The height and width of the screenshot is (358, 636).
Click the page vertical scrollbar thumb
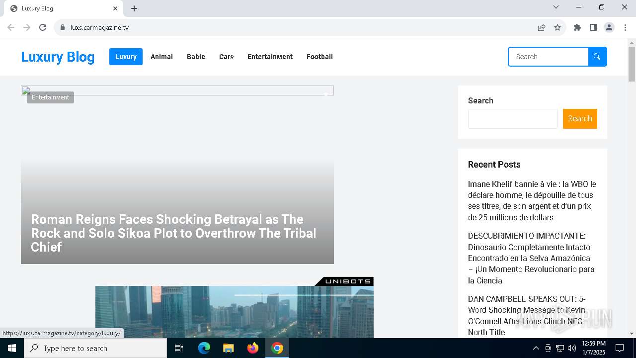632,64
